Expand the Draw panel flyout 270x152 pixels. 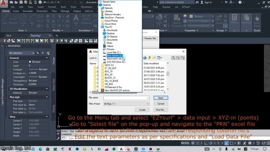click(x=22, y=30)
